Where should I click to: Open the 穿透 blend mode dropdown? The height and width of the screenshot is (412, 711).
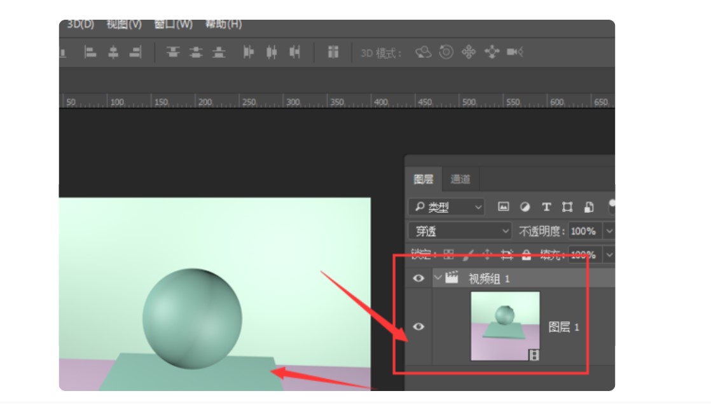coord(460,231)
